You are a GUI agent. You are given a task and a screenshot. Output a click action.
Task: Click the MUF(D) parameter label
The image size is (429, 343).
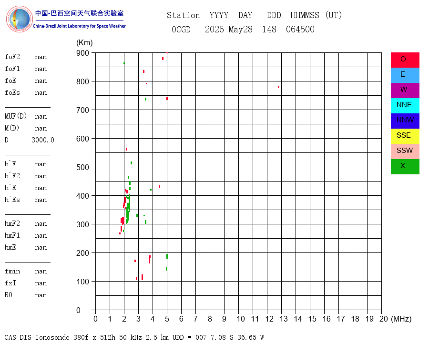tap(16, 116)
